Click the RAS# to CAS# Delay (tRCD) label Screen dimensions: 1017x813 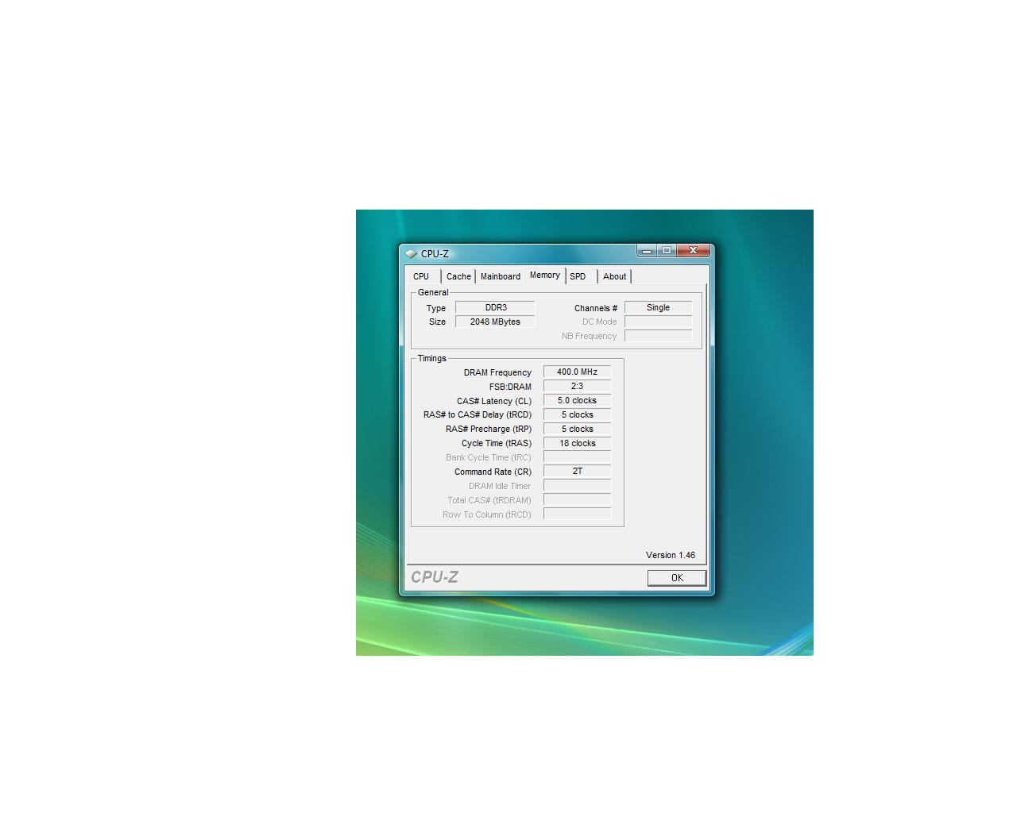478,414
